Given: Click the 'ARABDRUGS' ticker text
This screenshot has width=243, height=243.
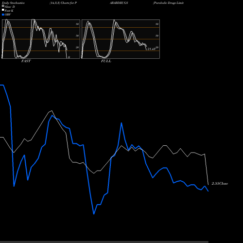Looking at the screenshot, I should (x=119, y=3).
